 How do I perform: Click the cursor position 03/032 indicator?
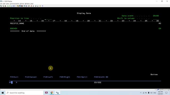pos(97,83)
